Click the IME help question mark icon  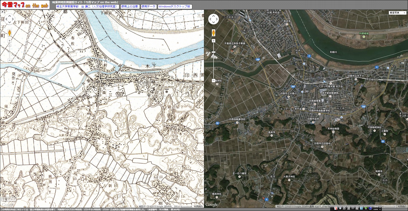click(370, 208)
